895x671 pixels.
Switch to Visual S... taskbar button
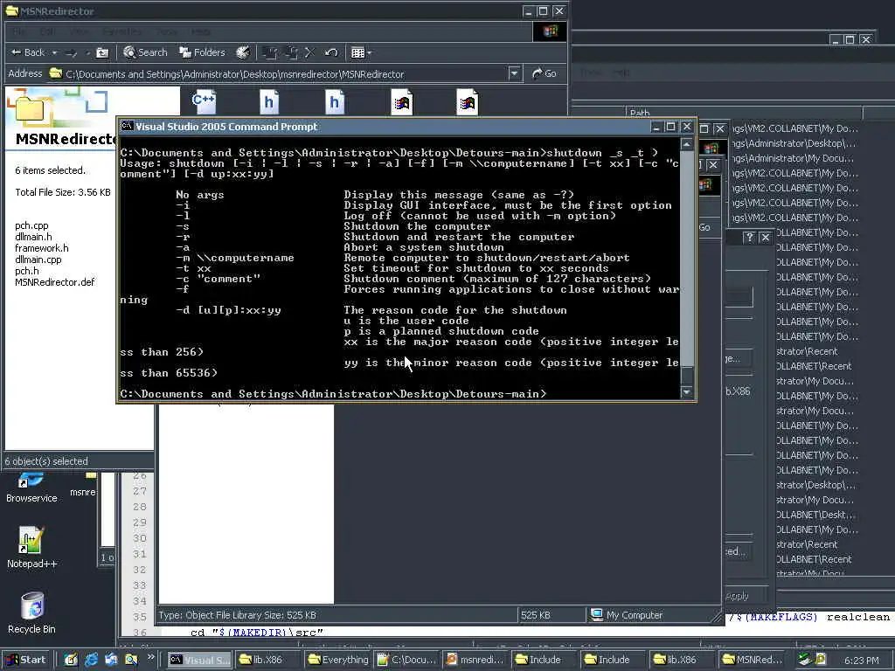(x=200, y=660)
